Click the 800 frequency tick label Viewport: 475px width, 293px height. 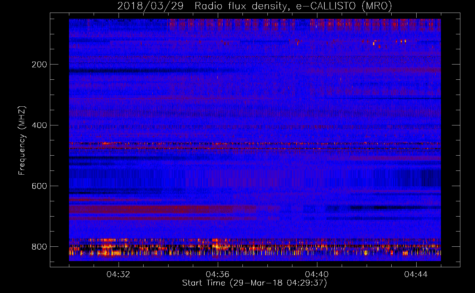click(39, 247)
